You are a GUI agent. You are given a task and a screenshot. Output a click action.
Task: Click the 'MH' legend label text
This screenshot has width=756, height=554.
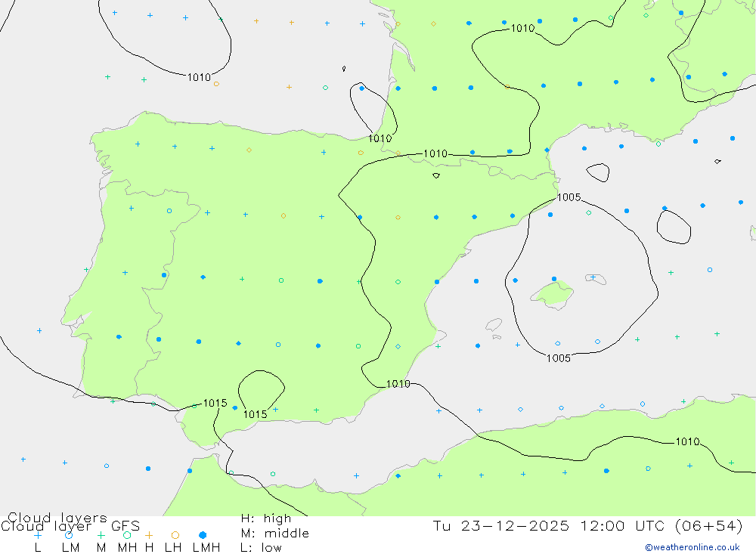[x=127, y=548]
